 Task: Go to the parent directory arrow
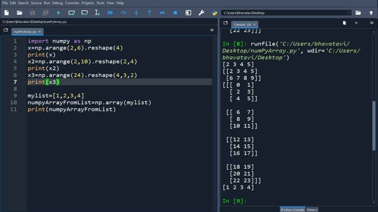click(x=371, y=13)
